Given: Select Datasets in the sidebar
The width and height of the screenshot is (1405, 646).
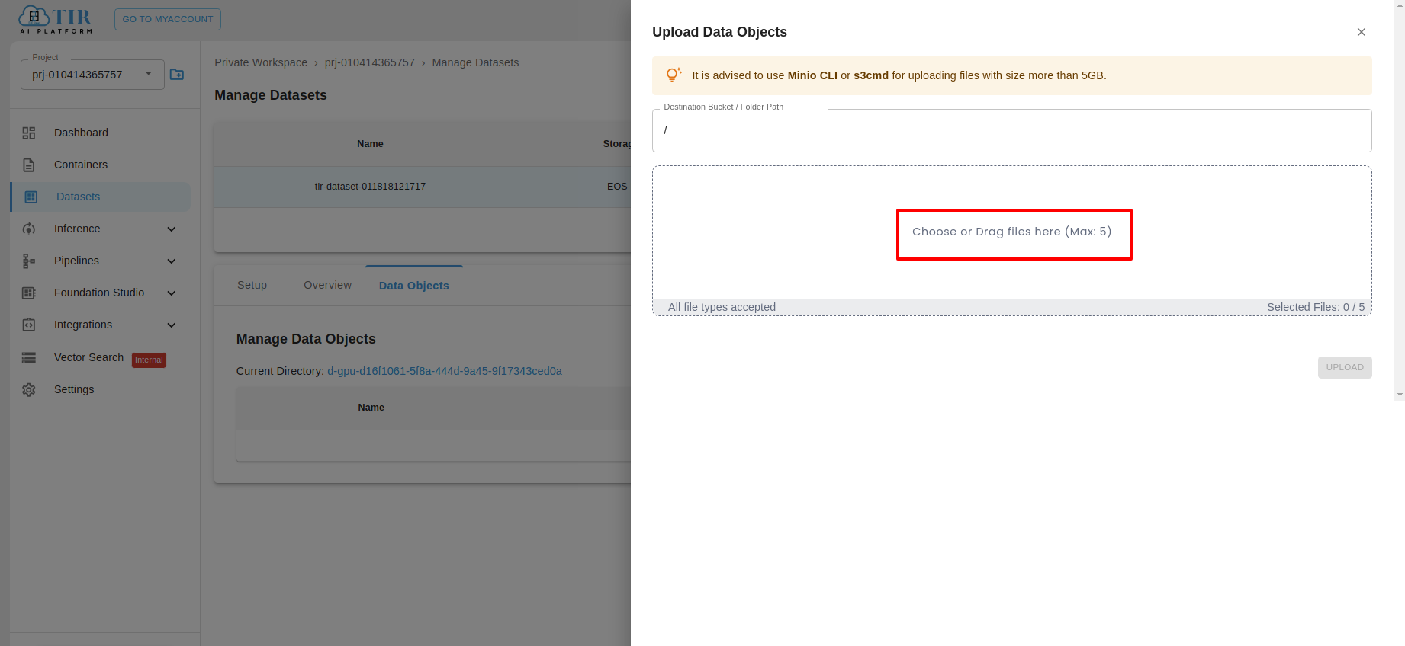Looking at the screenshot, I should (101, 197).
